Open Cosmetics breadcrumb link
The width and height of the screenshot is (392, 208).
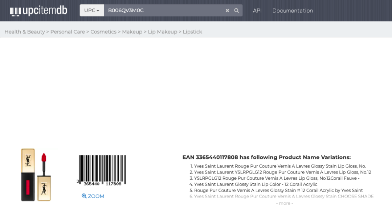pos(103,32)
